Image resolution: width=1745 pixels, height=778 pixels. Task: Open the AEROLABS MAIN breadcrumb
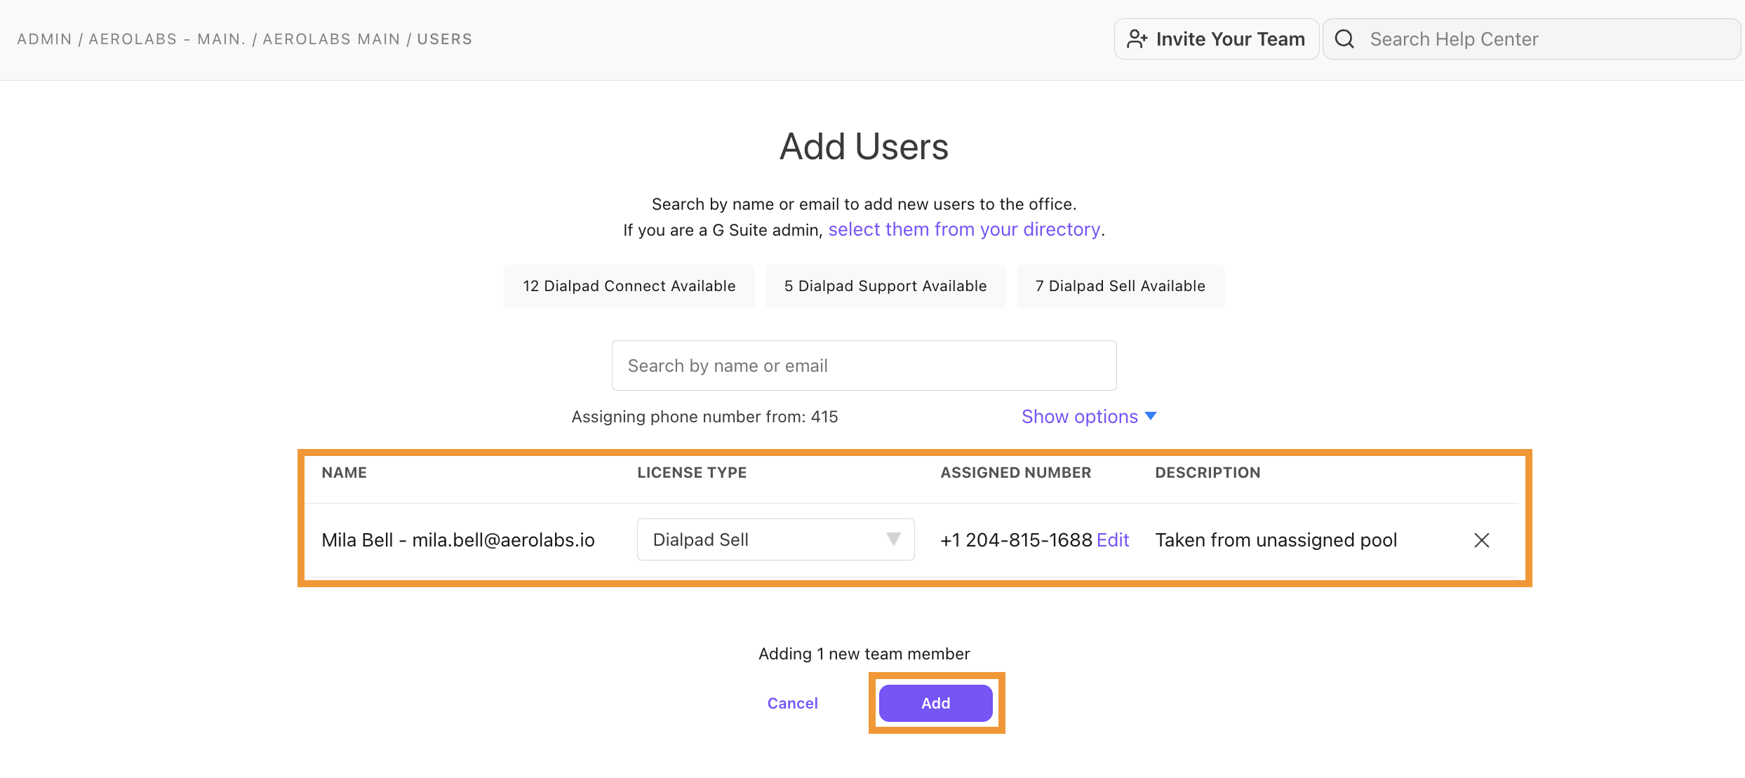(x=331, y=39)
